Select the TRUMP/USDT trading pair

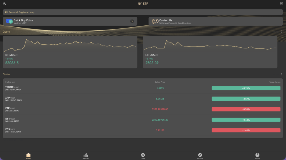[143, 88]
